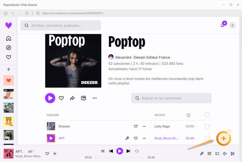Skip to previous track
Image resolution: width=242 pixels, height=162 pixels.
[x=111, y=151]
